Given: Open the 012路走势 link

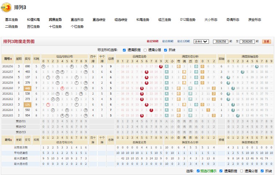Looking at the screenshot, I should [x=188, y=20].
